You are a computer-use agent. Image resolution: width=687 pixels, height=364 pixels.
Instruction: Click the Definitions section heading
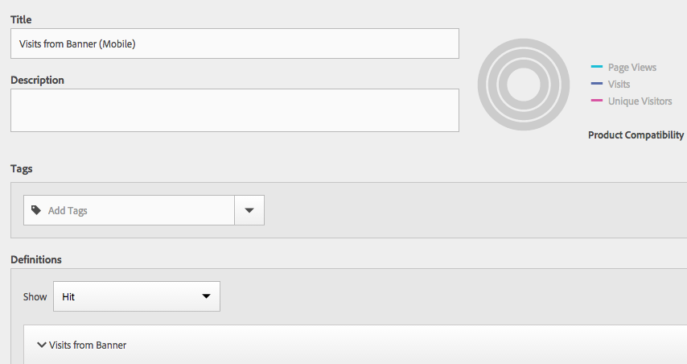pyautogui.click(x=36, y=259)
